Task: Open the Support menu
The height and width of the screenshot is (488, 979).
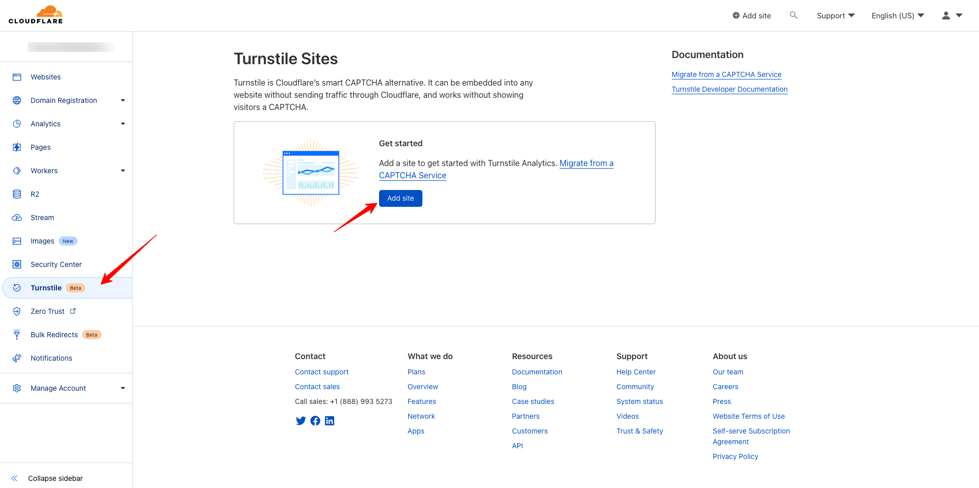Action: click(x=835, y=15)
